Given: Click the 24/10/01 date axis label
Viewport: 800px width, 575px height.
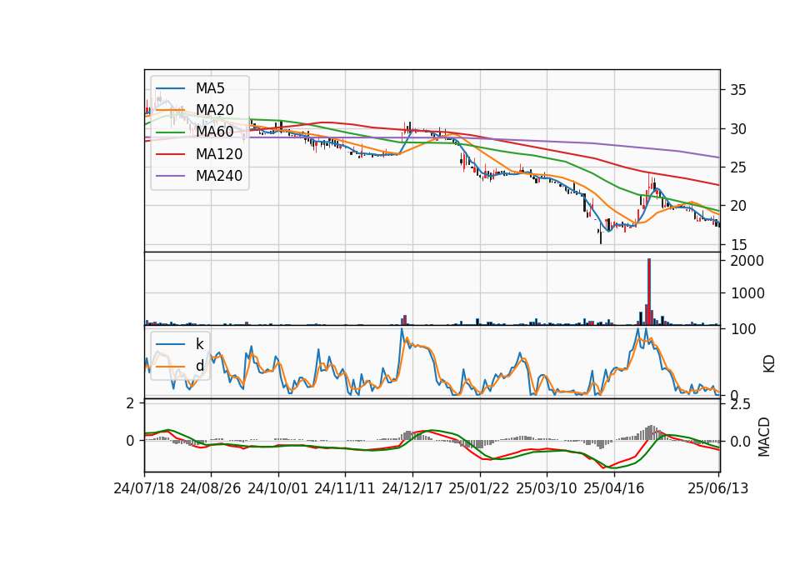Looking at the screenshot, I should (278, 488).
